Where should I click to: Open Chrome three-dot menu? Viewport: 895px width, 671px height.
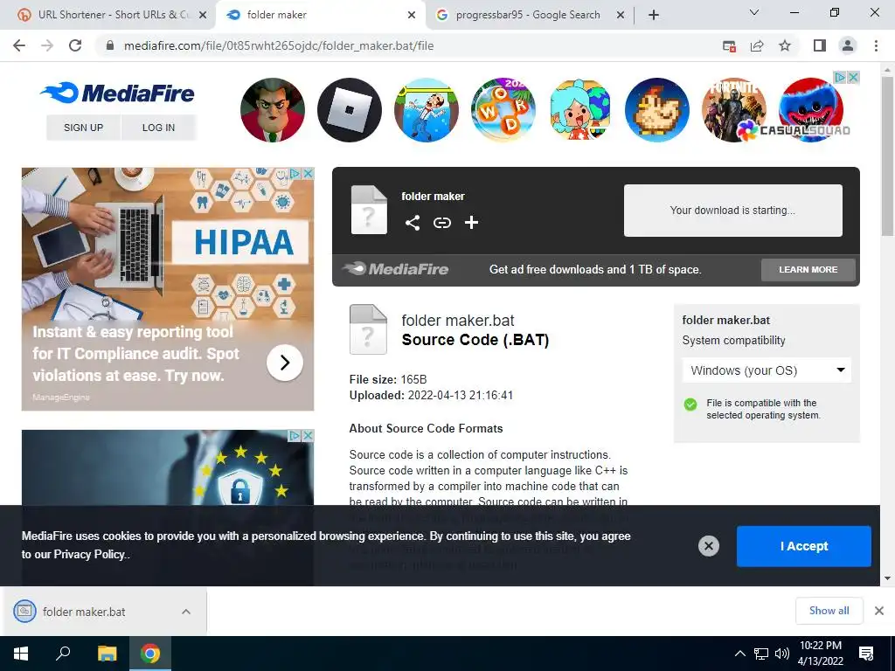coord(876,45)
